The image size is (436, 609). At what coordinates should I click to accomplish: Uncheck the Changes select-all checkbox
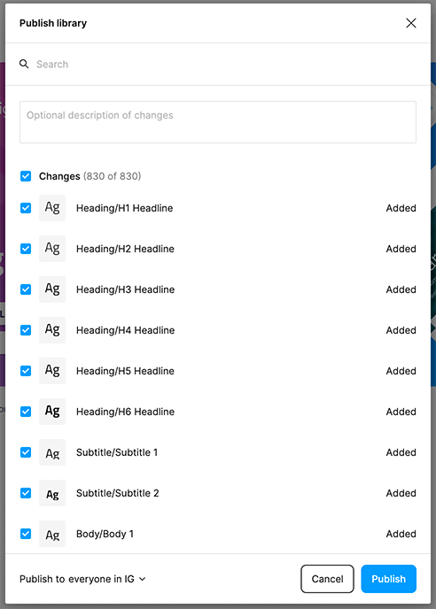point(26,176)
